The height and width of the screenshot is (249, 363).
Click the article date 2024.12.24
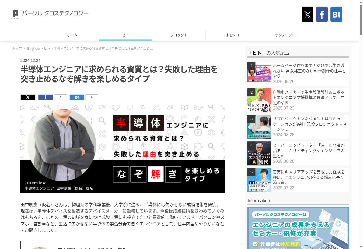click(x=30, y=61)
